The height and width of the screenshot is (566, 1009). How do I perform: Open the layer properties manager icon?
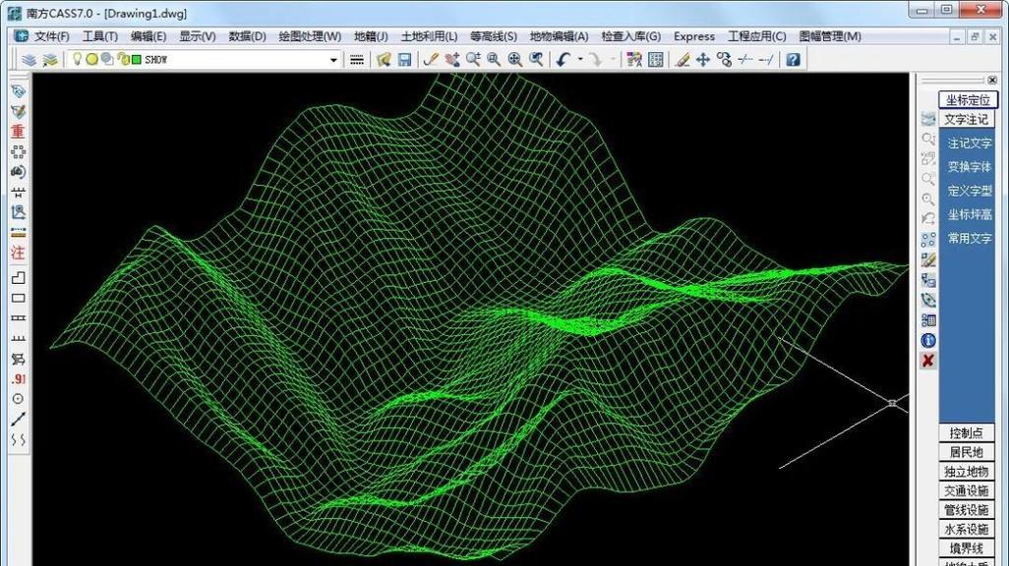pyautogui.click(x=29, y=60)
